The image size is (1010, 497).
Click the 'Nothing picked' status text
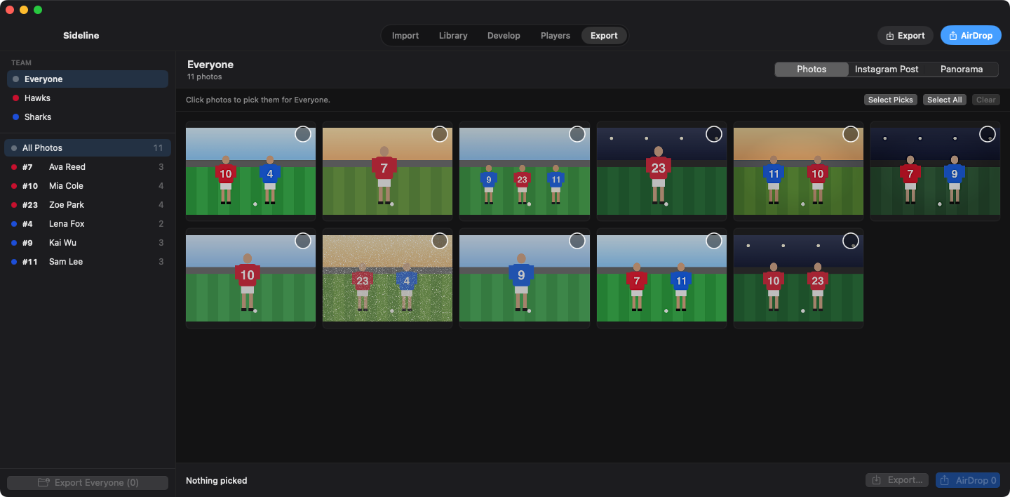coord(216,481)
